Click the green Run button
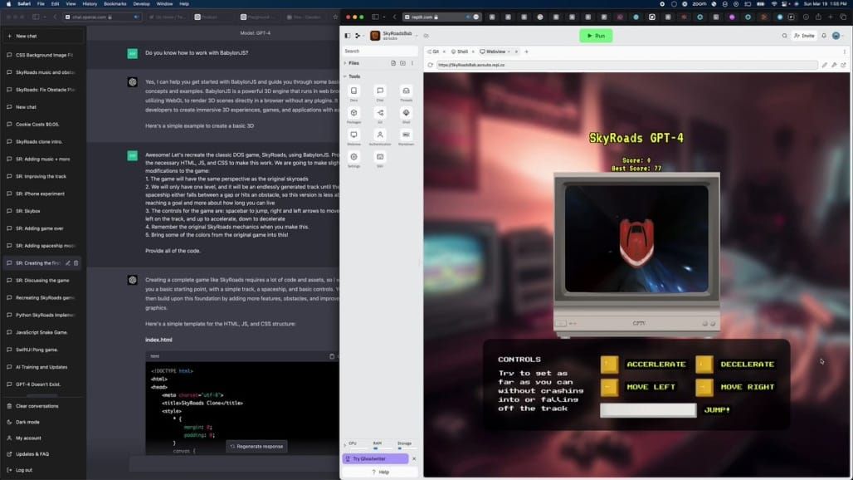The image size is (853, 480). point(596,35)
